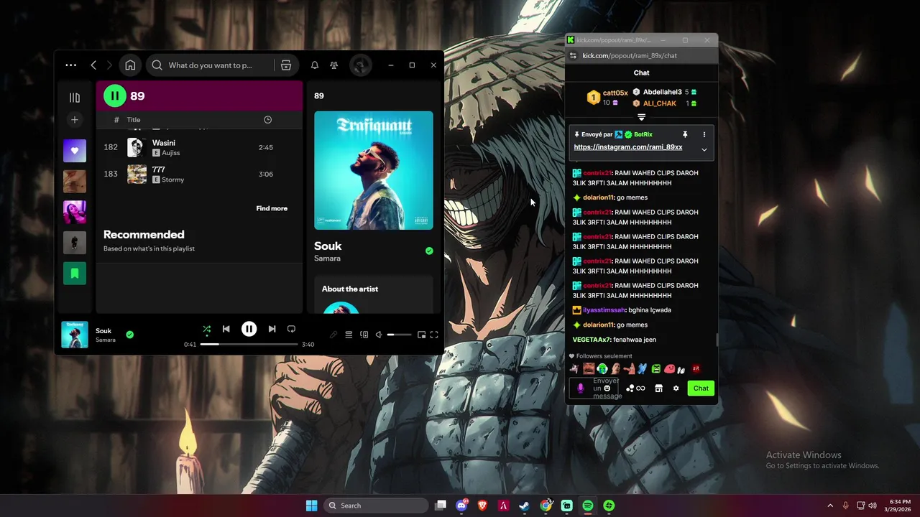Click Samara artist in Now Playing panel
Screen dimensions: 920x517
click(x=327, y=258)
